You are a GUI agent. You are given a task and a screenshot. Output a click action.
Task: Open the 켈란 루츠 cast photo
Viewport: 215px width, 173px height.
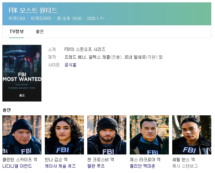[x=107, y=135]
